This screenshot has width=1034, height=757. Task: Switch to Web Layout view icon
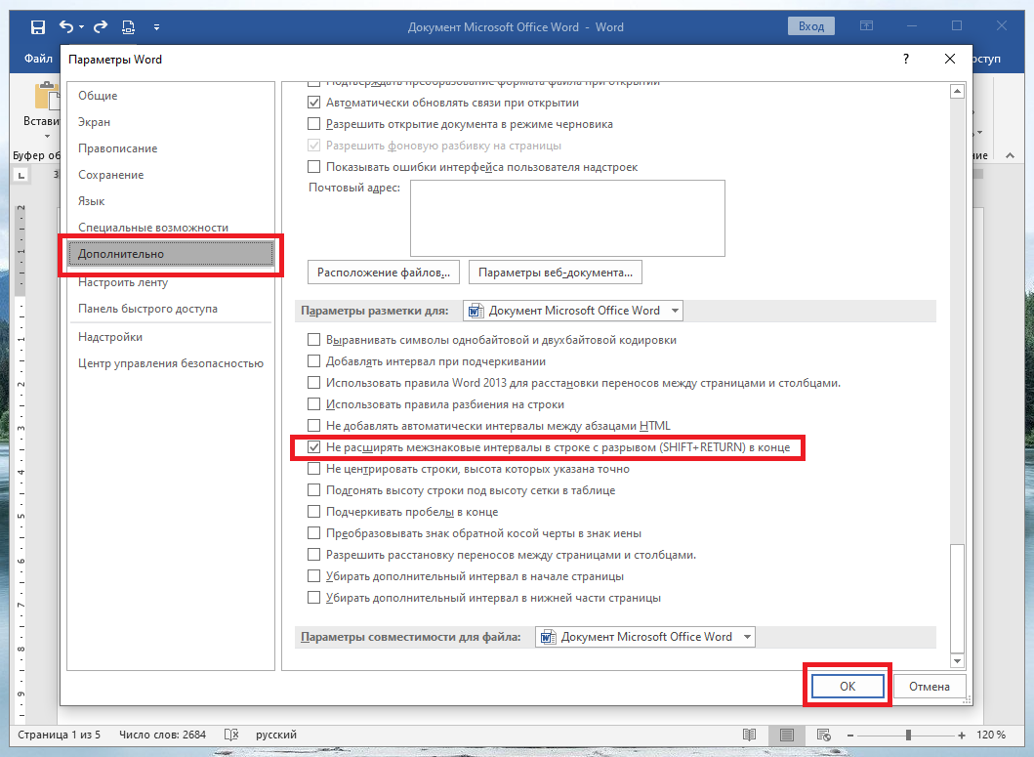click(x=823, y=735)
